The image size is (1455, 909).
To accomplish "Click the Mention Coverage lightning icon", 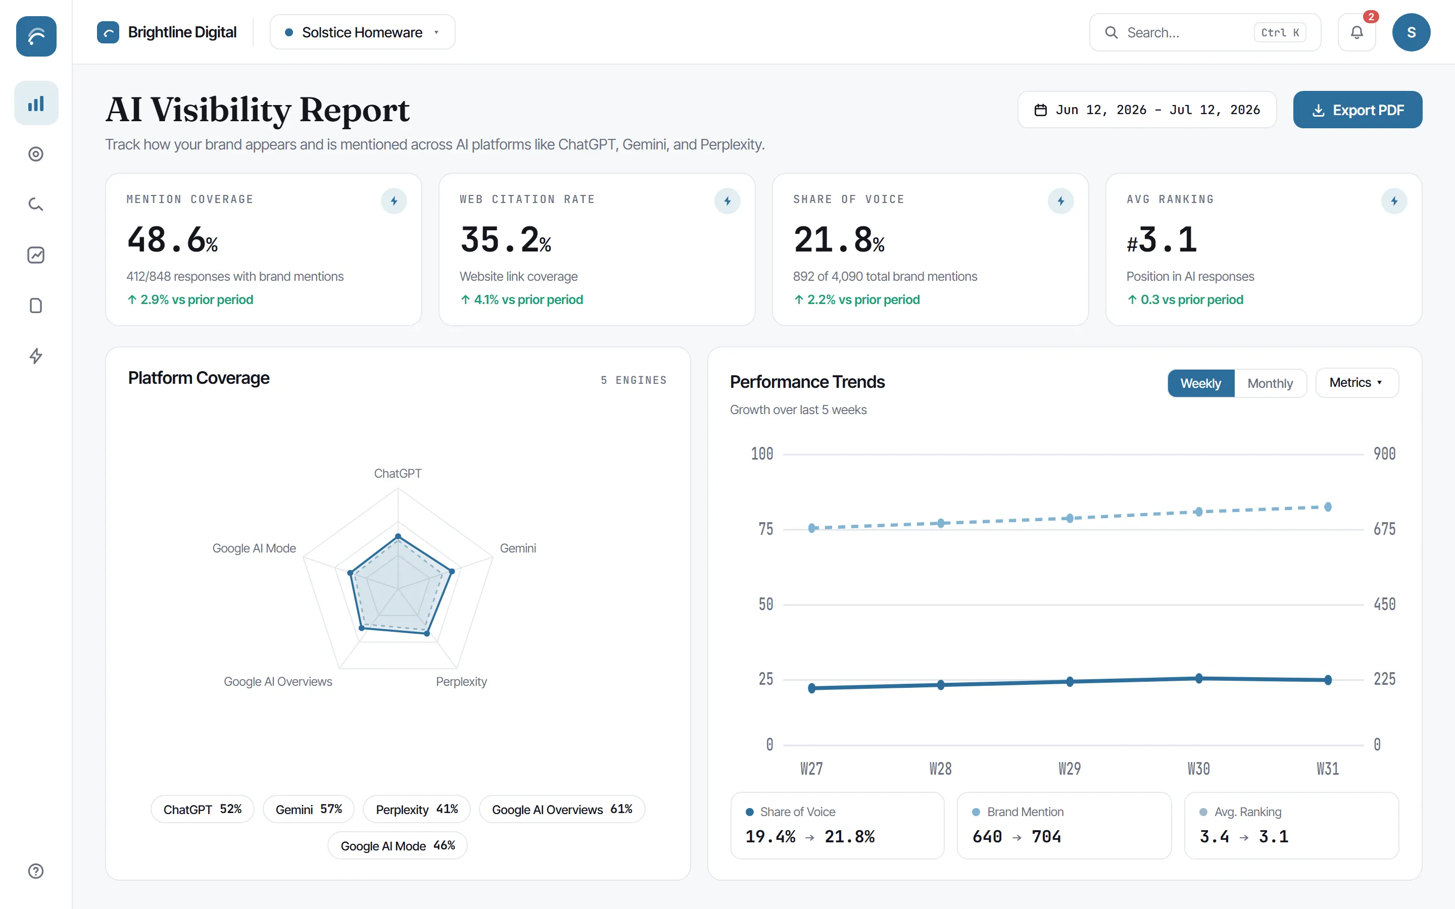I will click(x=394, y=201).
